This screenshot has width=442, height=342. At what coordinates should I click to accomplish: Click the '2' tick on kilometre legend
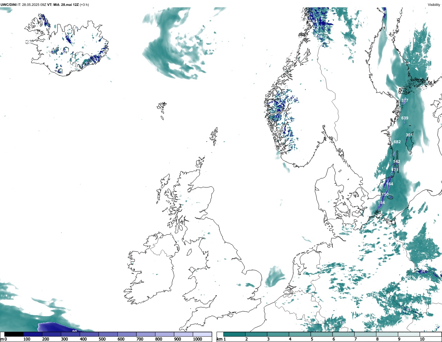click(x=246, y=339)
